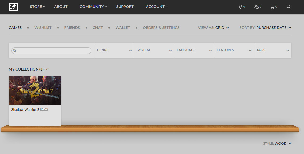304x154 pixels.
Task: Switch to the WISHLIST tab
Action: (43, 28)
